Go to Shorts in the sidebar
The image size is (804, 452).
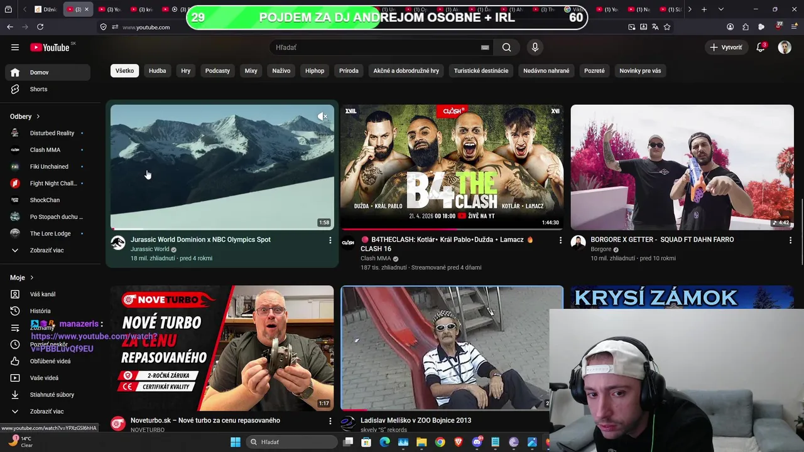click(x=48, y=89)
